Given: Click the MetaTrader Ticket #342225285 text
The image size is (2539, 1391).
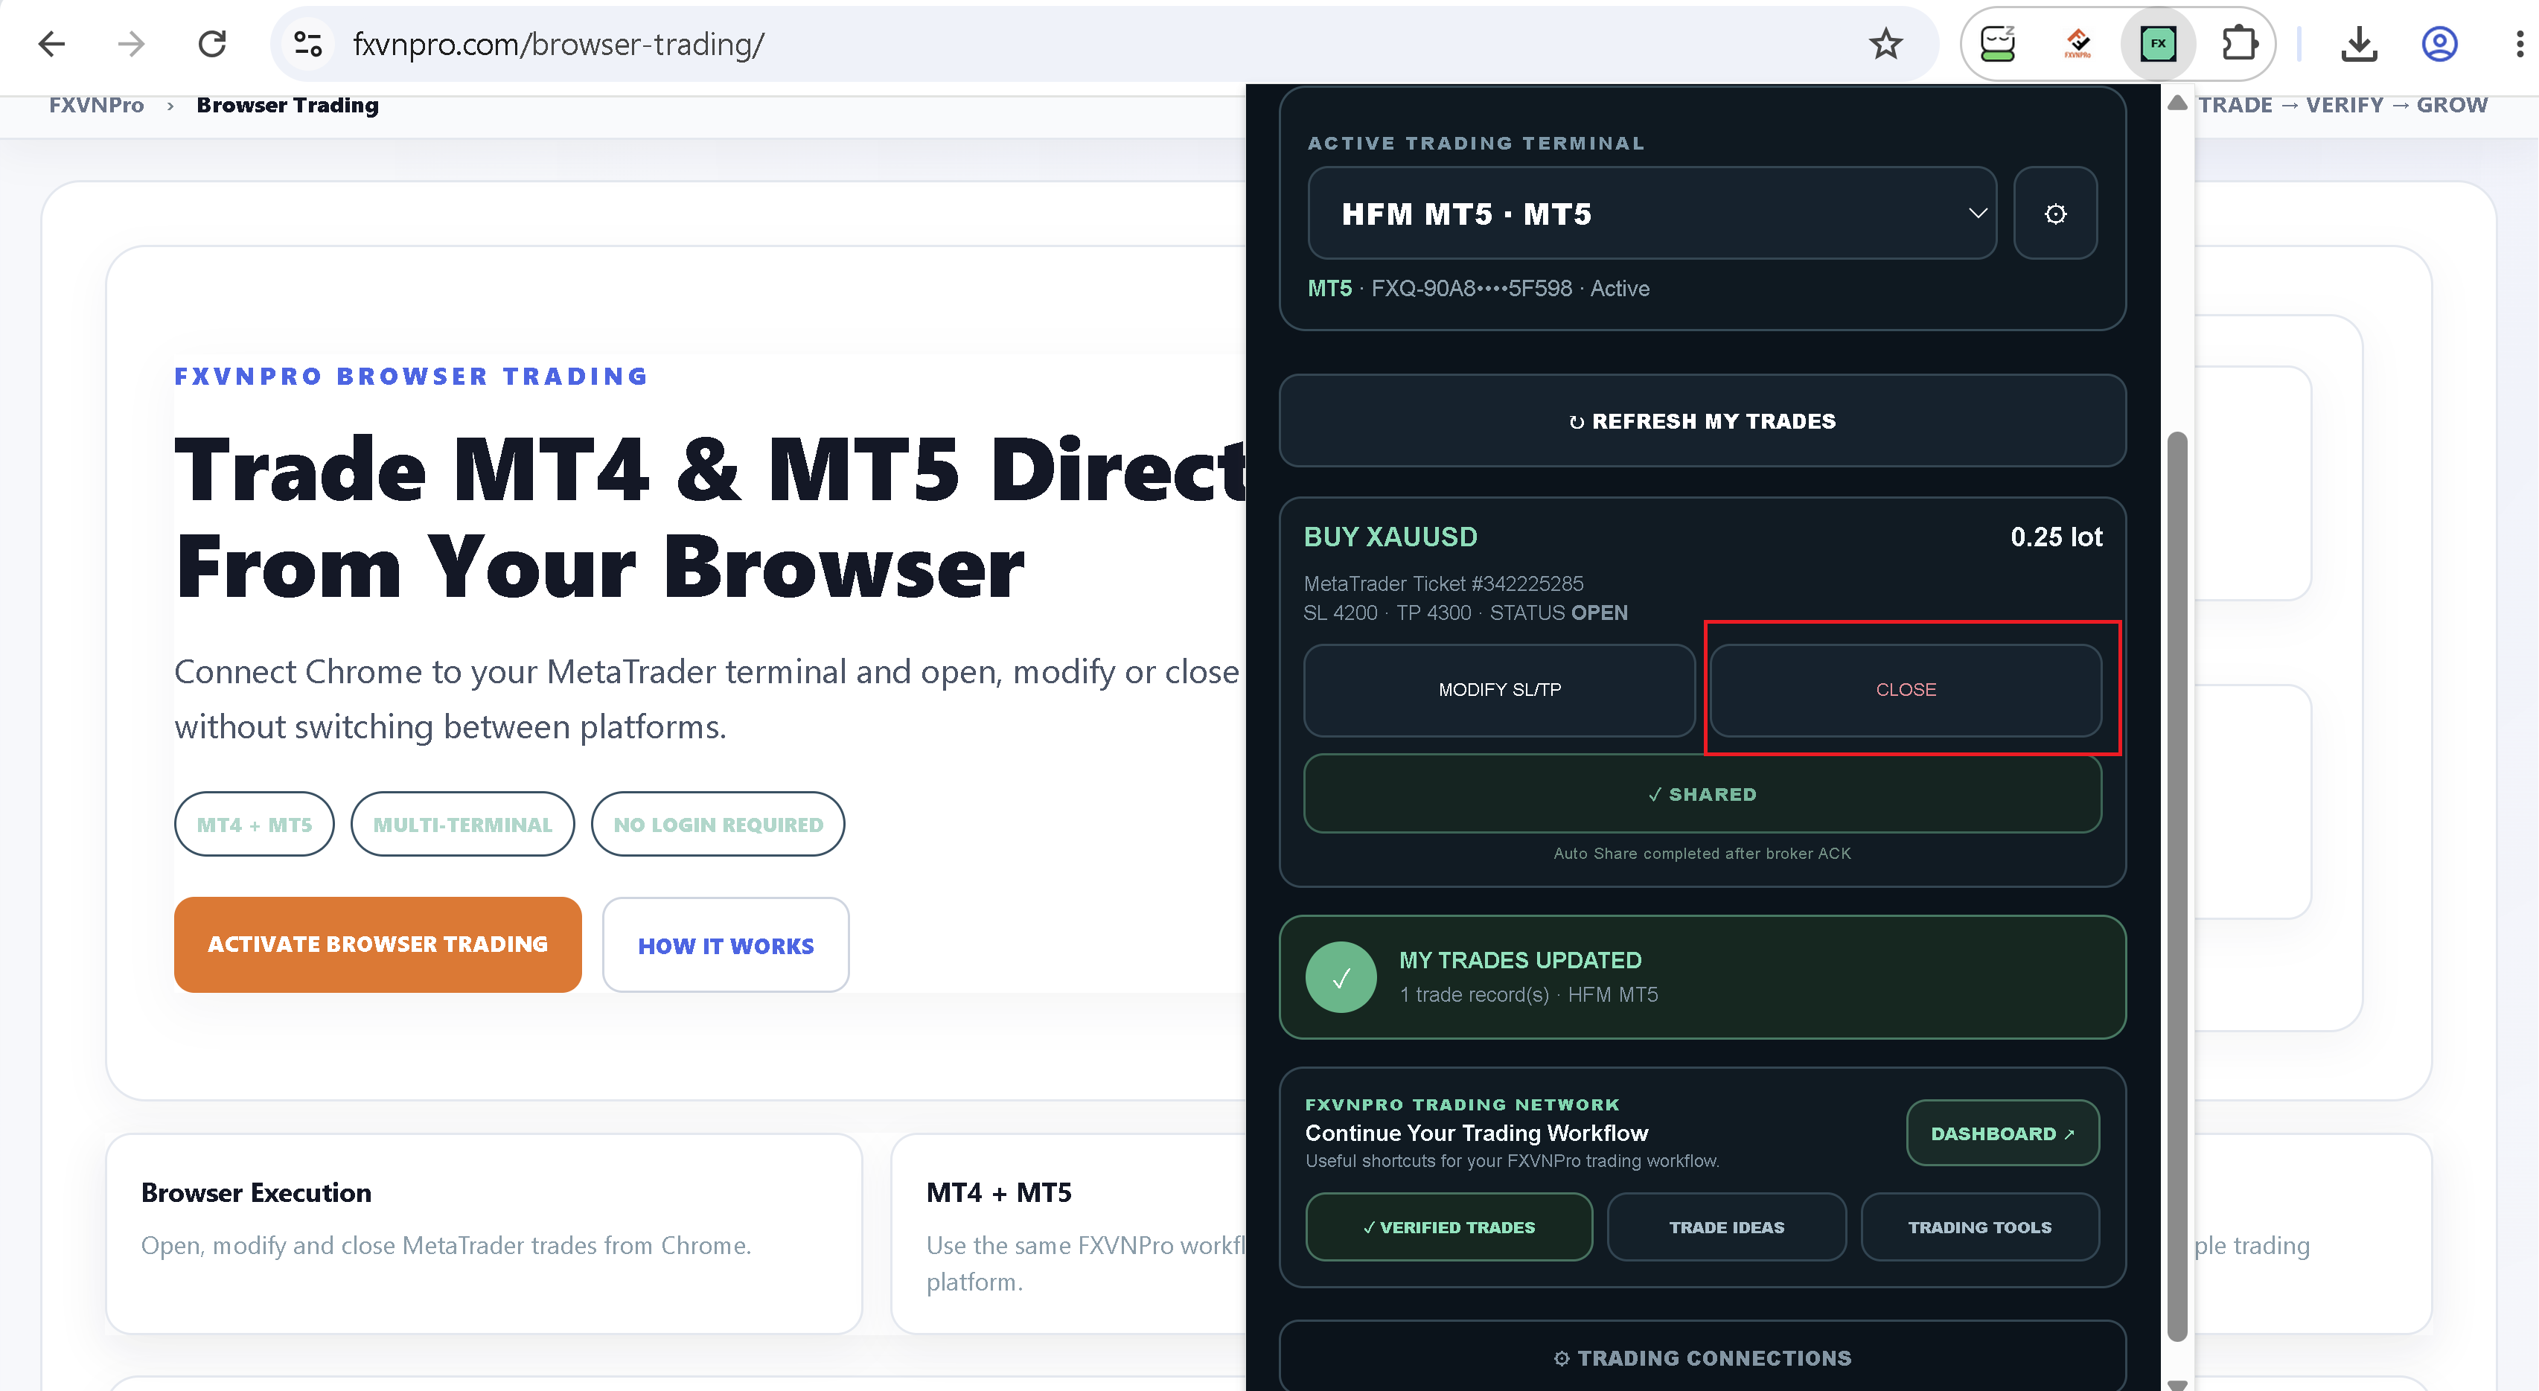Looking at the screenshot, I should point(1443,583).
